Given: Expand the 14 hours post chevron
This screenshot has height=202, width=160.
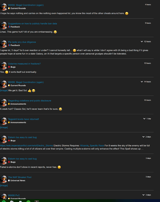Looking at the screenshot, I should click(142, 82).
